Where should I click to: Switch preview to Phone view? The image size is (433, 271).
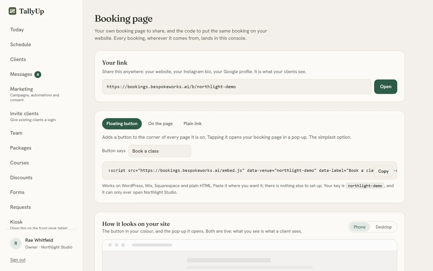(x=359, y=227)
